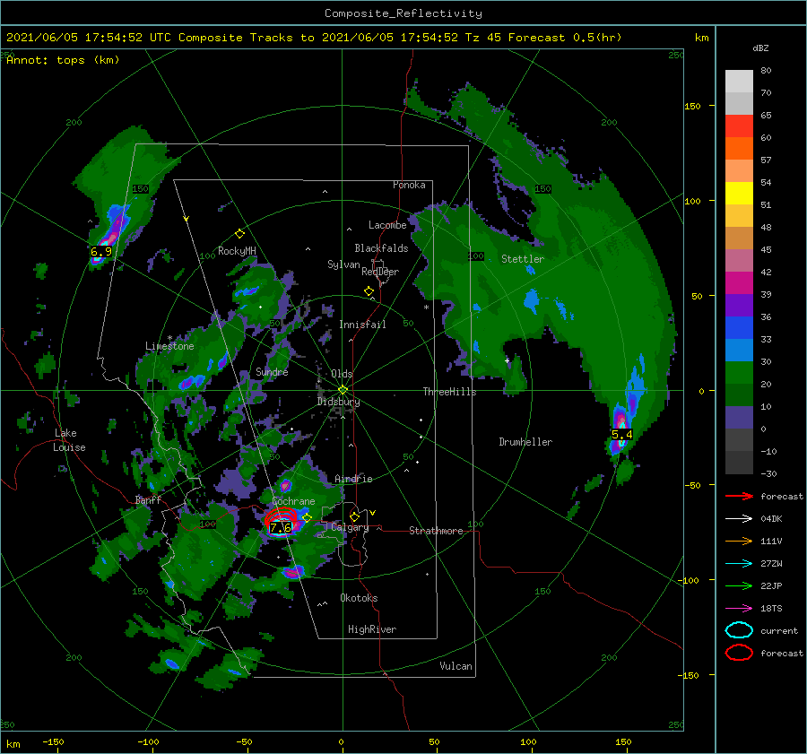Click the Limestone label

[169, 346]
